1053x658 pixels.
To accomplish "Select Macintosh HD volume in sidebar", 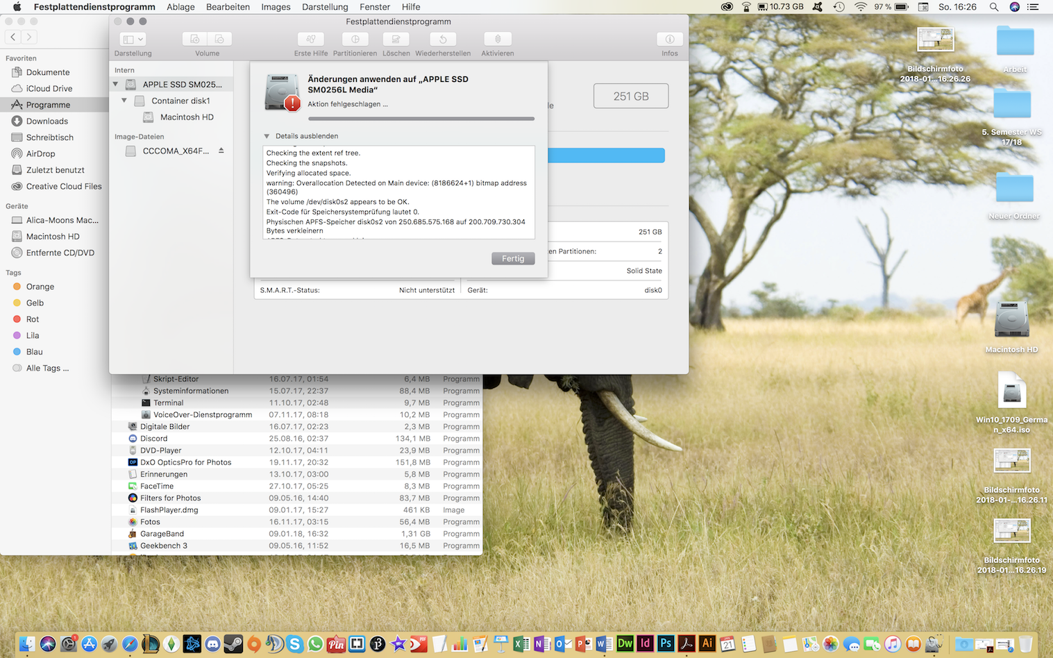I will pos(187,117).
